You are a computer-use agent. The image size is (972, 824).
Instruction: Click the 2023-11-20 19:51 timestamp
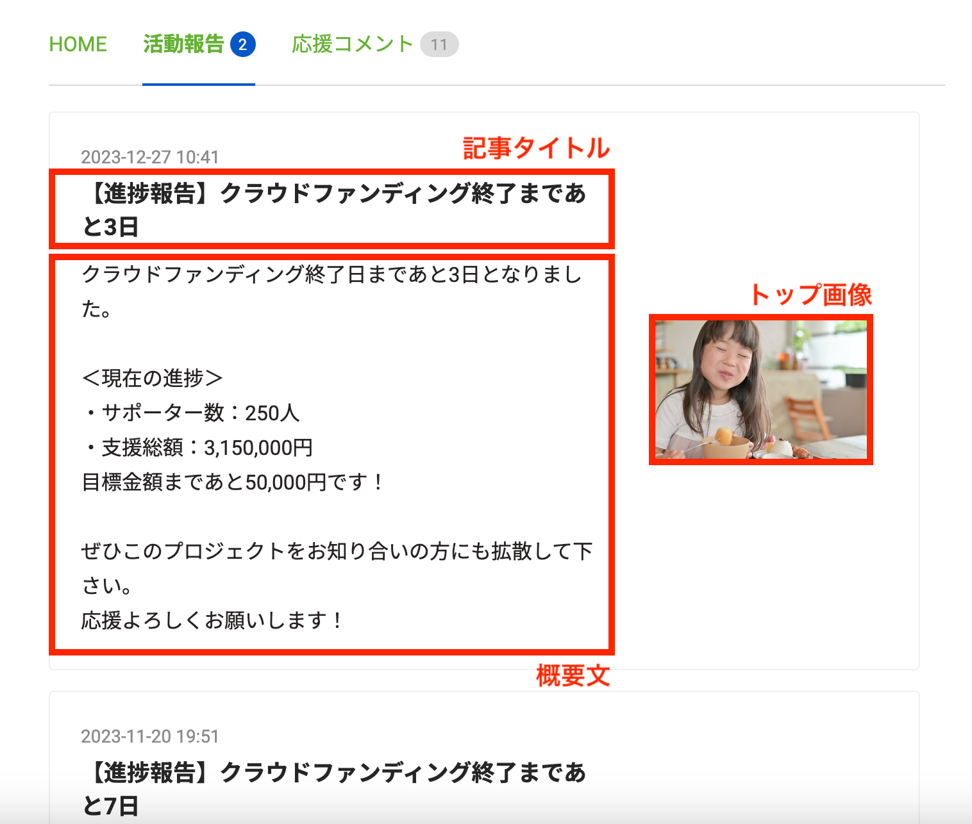pyautogui.click(x=150, y=736)
